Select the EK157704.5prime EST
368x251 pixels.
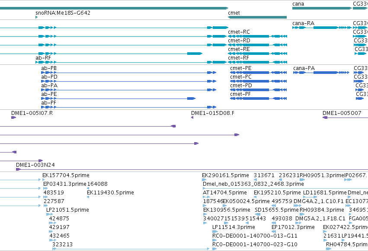tap(44, 180)
